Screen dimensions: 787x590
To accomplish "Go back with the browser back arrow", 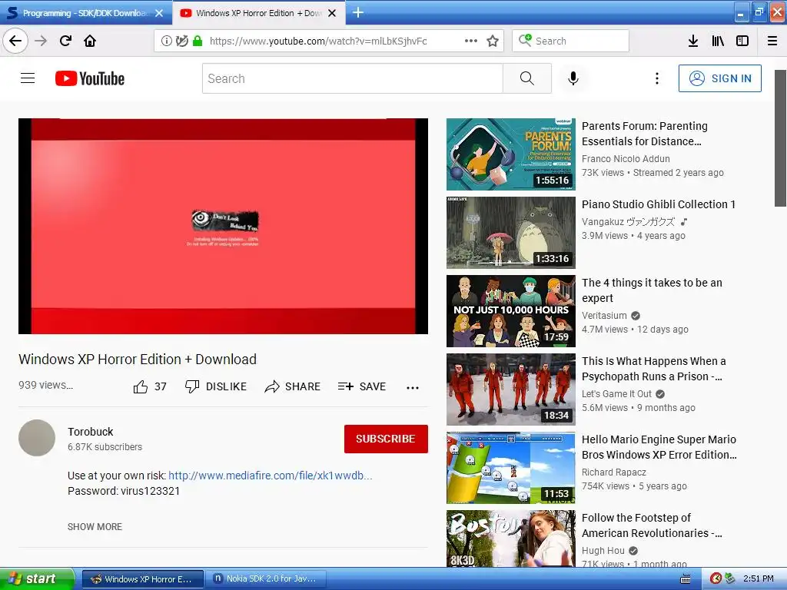I will [x=15, y=41].
